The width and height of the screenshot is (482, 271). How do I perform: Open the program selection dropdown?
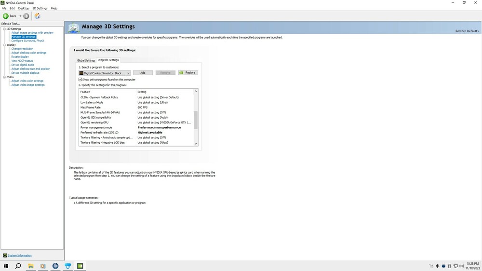105,73
